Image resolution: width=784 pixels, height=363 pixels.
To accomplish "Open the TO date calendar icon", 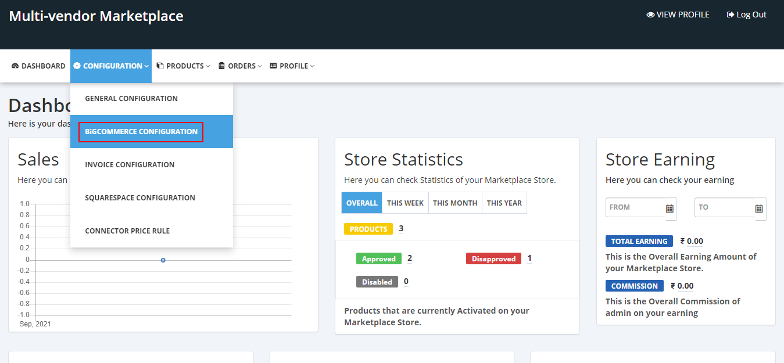I will coord(759,208).
